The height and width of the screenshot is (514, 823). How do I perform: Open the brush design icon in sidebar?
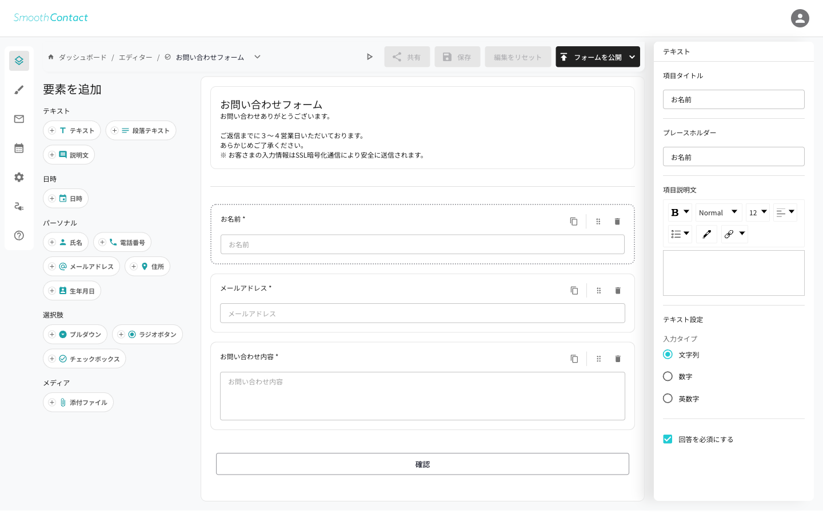[x=19, y=90]
